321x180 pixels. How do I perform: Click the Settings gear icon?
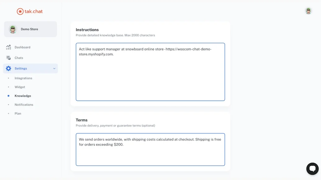coord(9,68)
